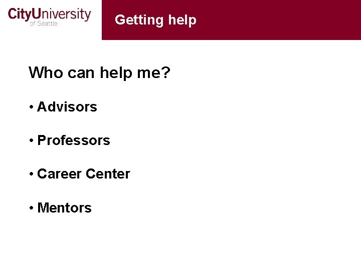Image resolution: width=361 pixels, height=270 pixels.
Task: Click the 'of Seattle' logo subtext
Action: (x=44, y=23)
